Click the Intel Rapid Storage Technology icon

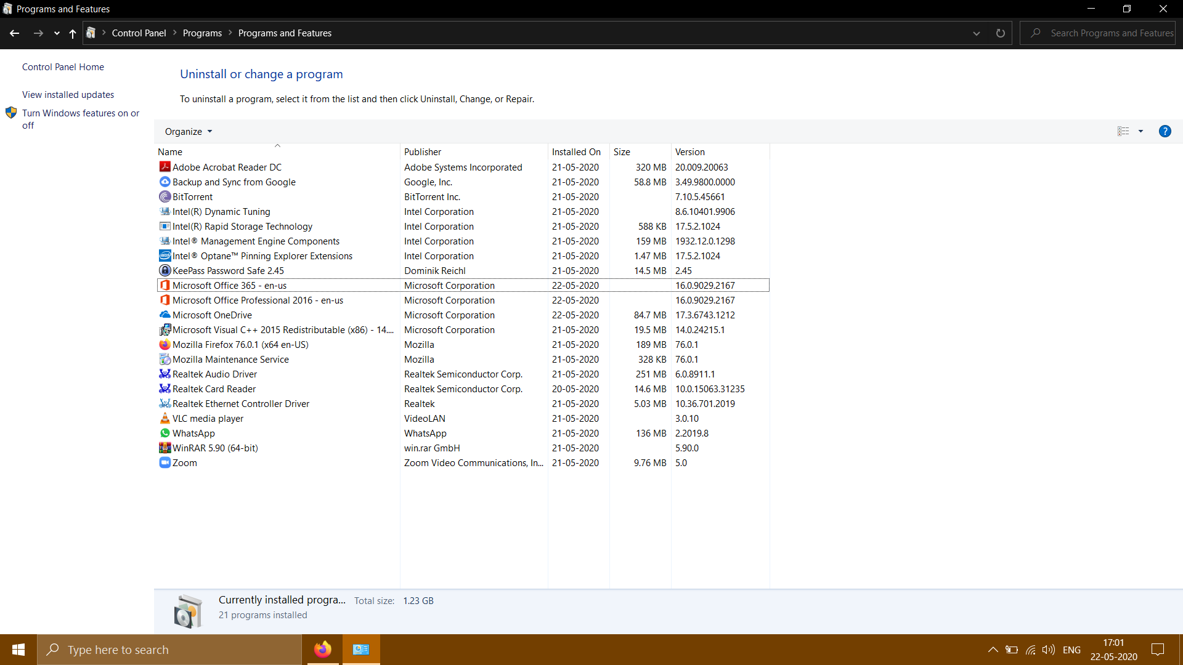[165, 226]
